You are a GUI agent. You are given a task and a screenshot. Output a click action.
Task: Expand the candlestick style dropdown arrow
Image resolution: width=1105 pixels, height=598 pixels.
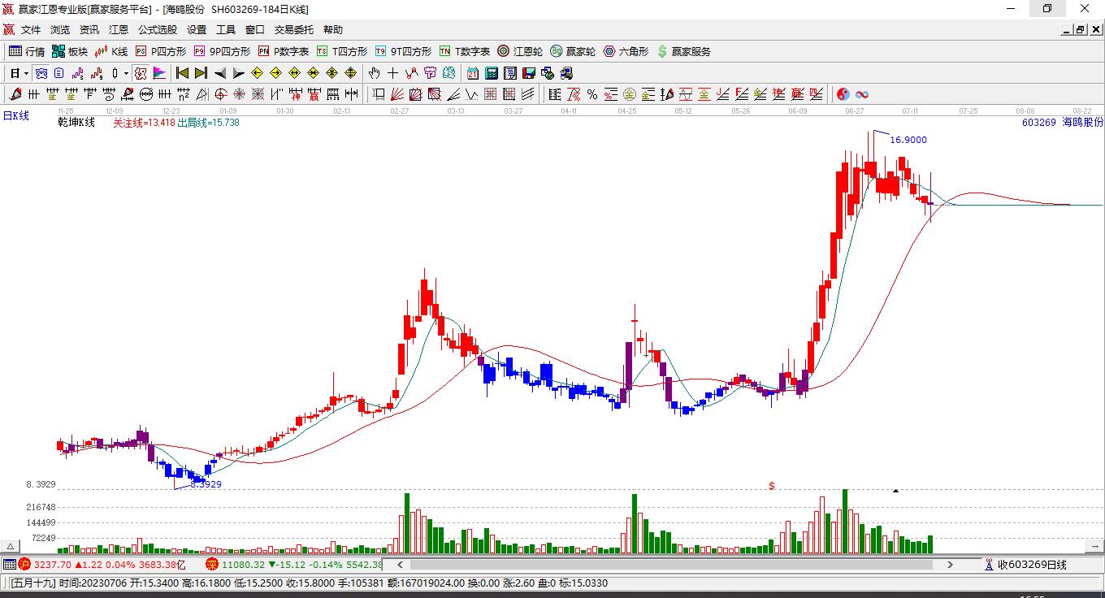click(x=126, y=73)
